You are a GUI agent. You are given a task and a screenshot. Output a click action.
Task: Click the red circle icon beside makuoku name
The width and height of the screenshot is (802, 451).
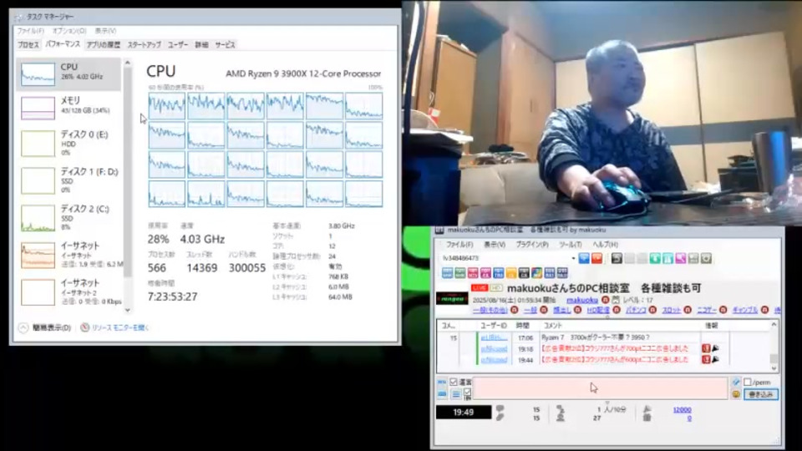tap(606, 300)
